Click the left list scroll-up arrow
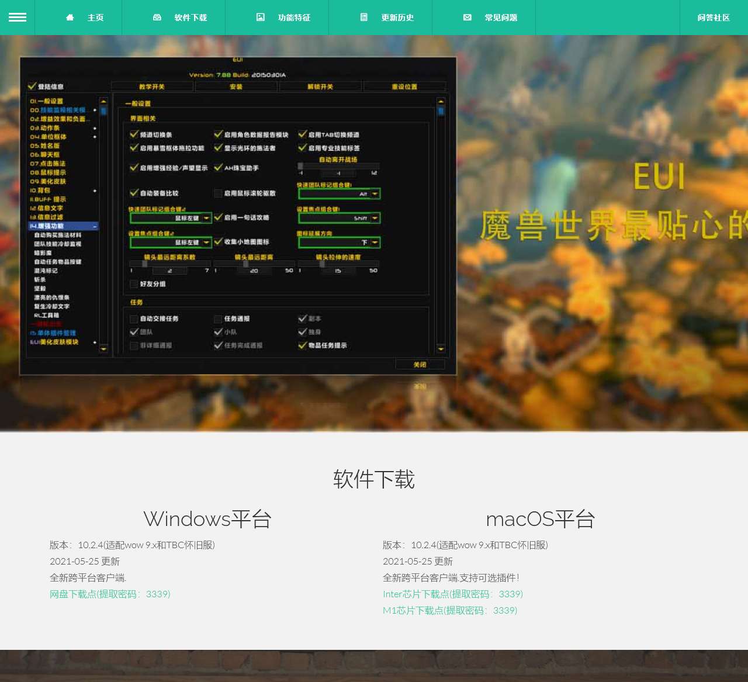The width and height of the screenshot is (748, 682). 103,101
